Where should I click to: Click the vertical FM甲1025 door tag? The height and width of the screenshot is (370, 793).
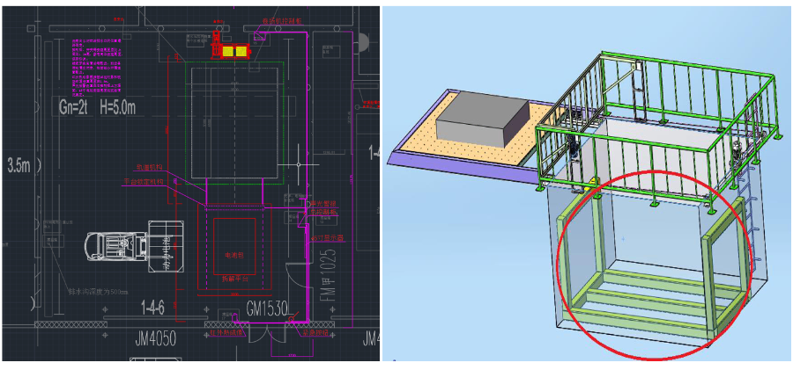pos(327,273)
